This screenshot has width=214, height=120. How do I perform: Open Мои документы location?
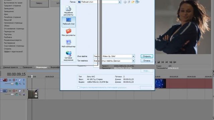tap(69, 32)
